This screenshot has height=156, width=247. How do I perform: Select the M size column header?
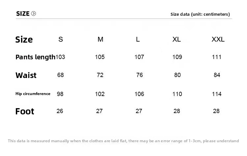[100, 39]
